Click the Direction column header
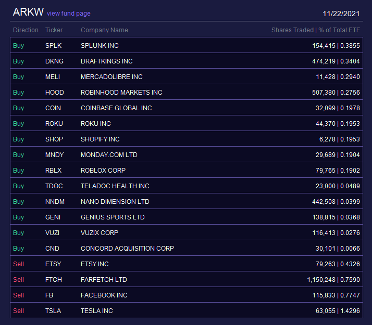This screenshot has height=325, width=372. point(26,30)
